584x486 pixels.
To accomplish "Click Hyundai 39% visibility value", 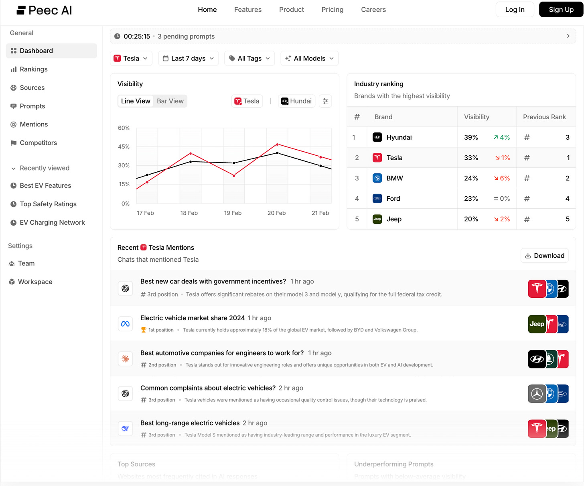I will pyautogui.click(x=471, y=137).
